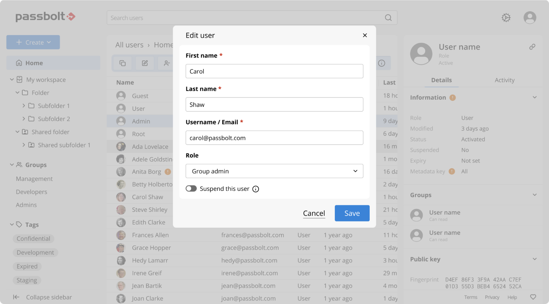Image resolution: width=549 pixels, height=304 pixels.
Task: Close the Edit user dialog
Action: 365,35
